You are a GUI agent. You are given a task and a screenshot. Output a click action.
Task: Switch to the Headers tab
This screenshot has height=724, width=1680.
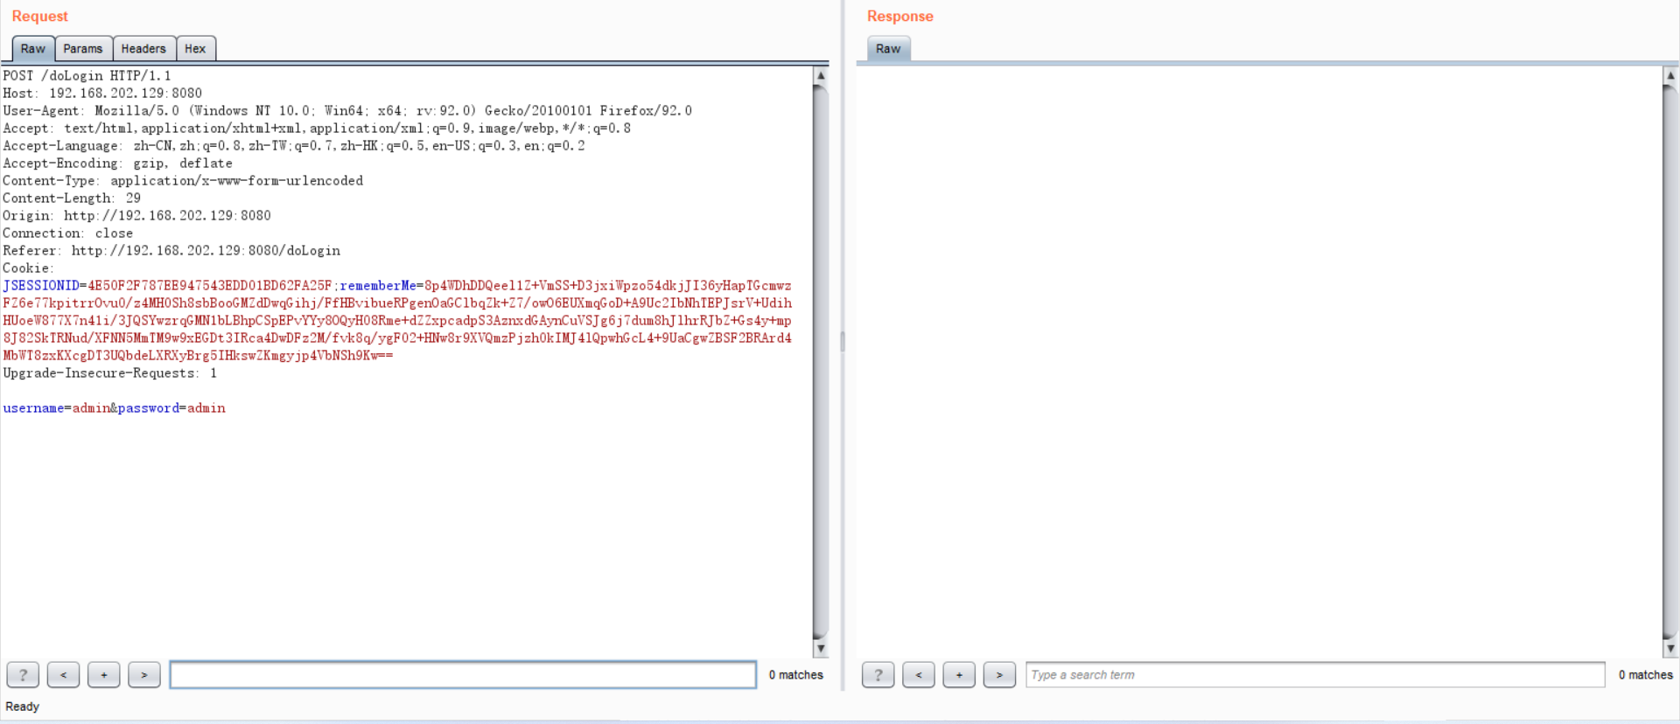143,49
